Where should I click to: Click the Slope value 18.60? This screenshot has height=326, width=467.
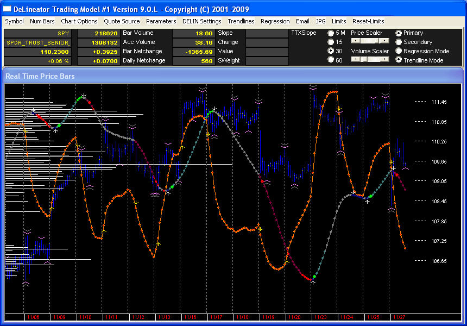pyautogui.click(x=194, y=33)
